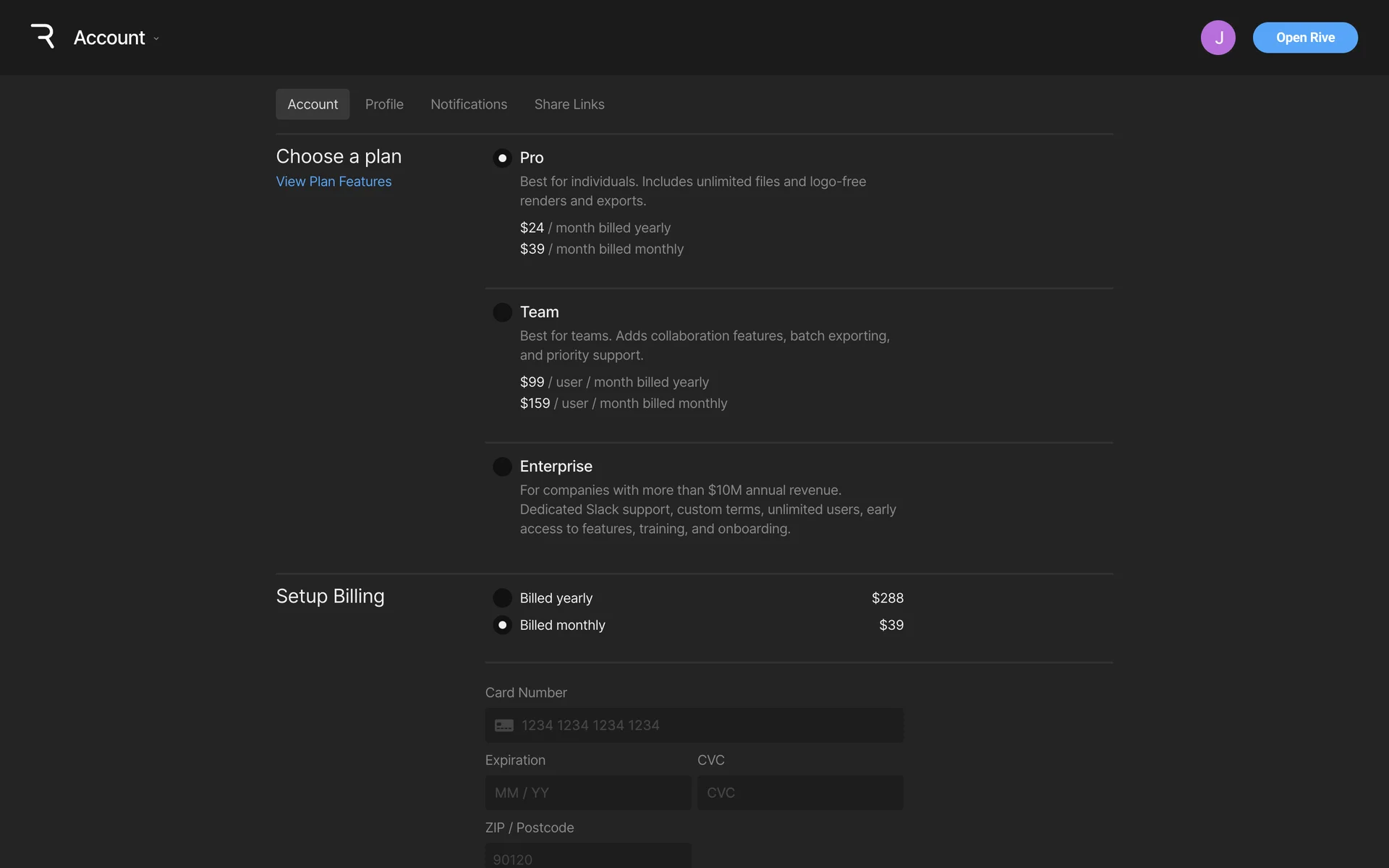The width and height of the screenshot is (1389, 868).
Task: Open the Notifications tab
Action: (469, 104)
